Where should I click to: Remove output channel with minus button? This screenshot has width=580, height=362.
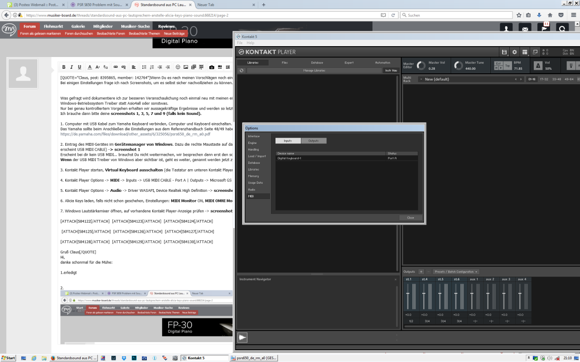coord(428,271)
